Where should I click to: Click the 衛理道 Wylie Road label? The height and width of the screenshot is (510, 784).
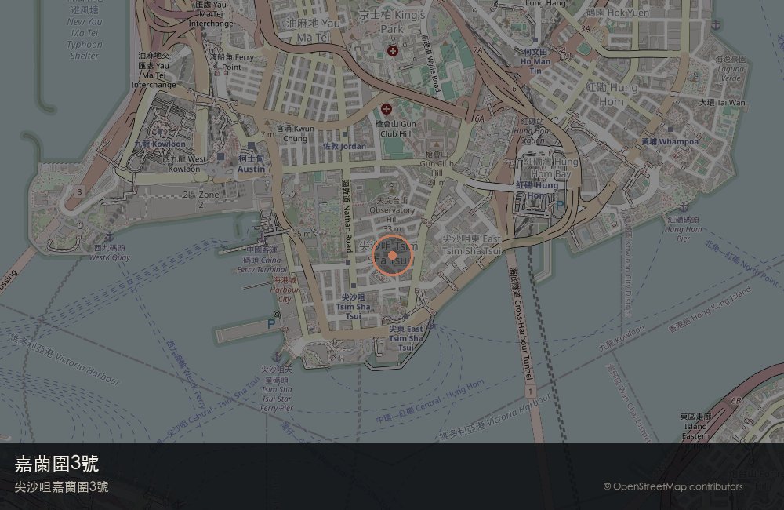[430, 64]
